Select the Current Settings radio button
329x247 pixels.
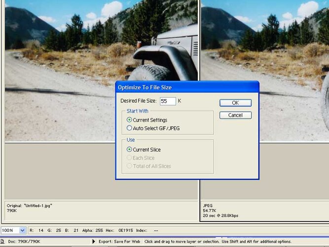tap(129, 120)
